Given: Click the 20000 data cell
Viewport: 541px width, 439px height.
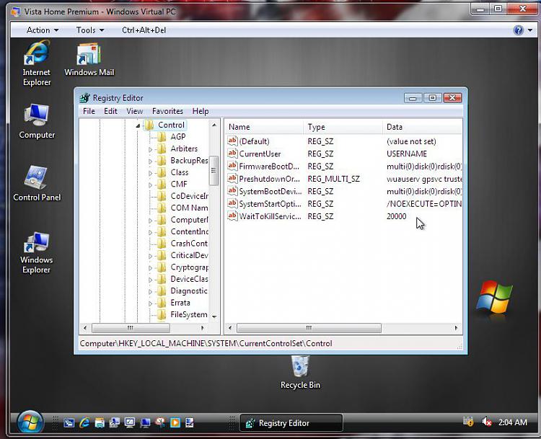Looking at the screenshot, I should [x=397, y=216].
